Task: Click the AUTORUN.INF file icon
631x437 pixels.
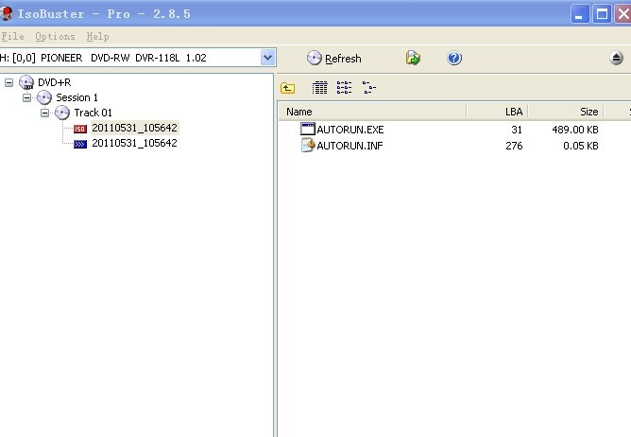Action: (308, 145)
